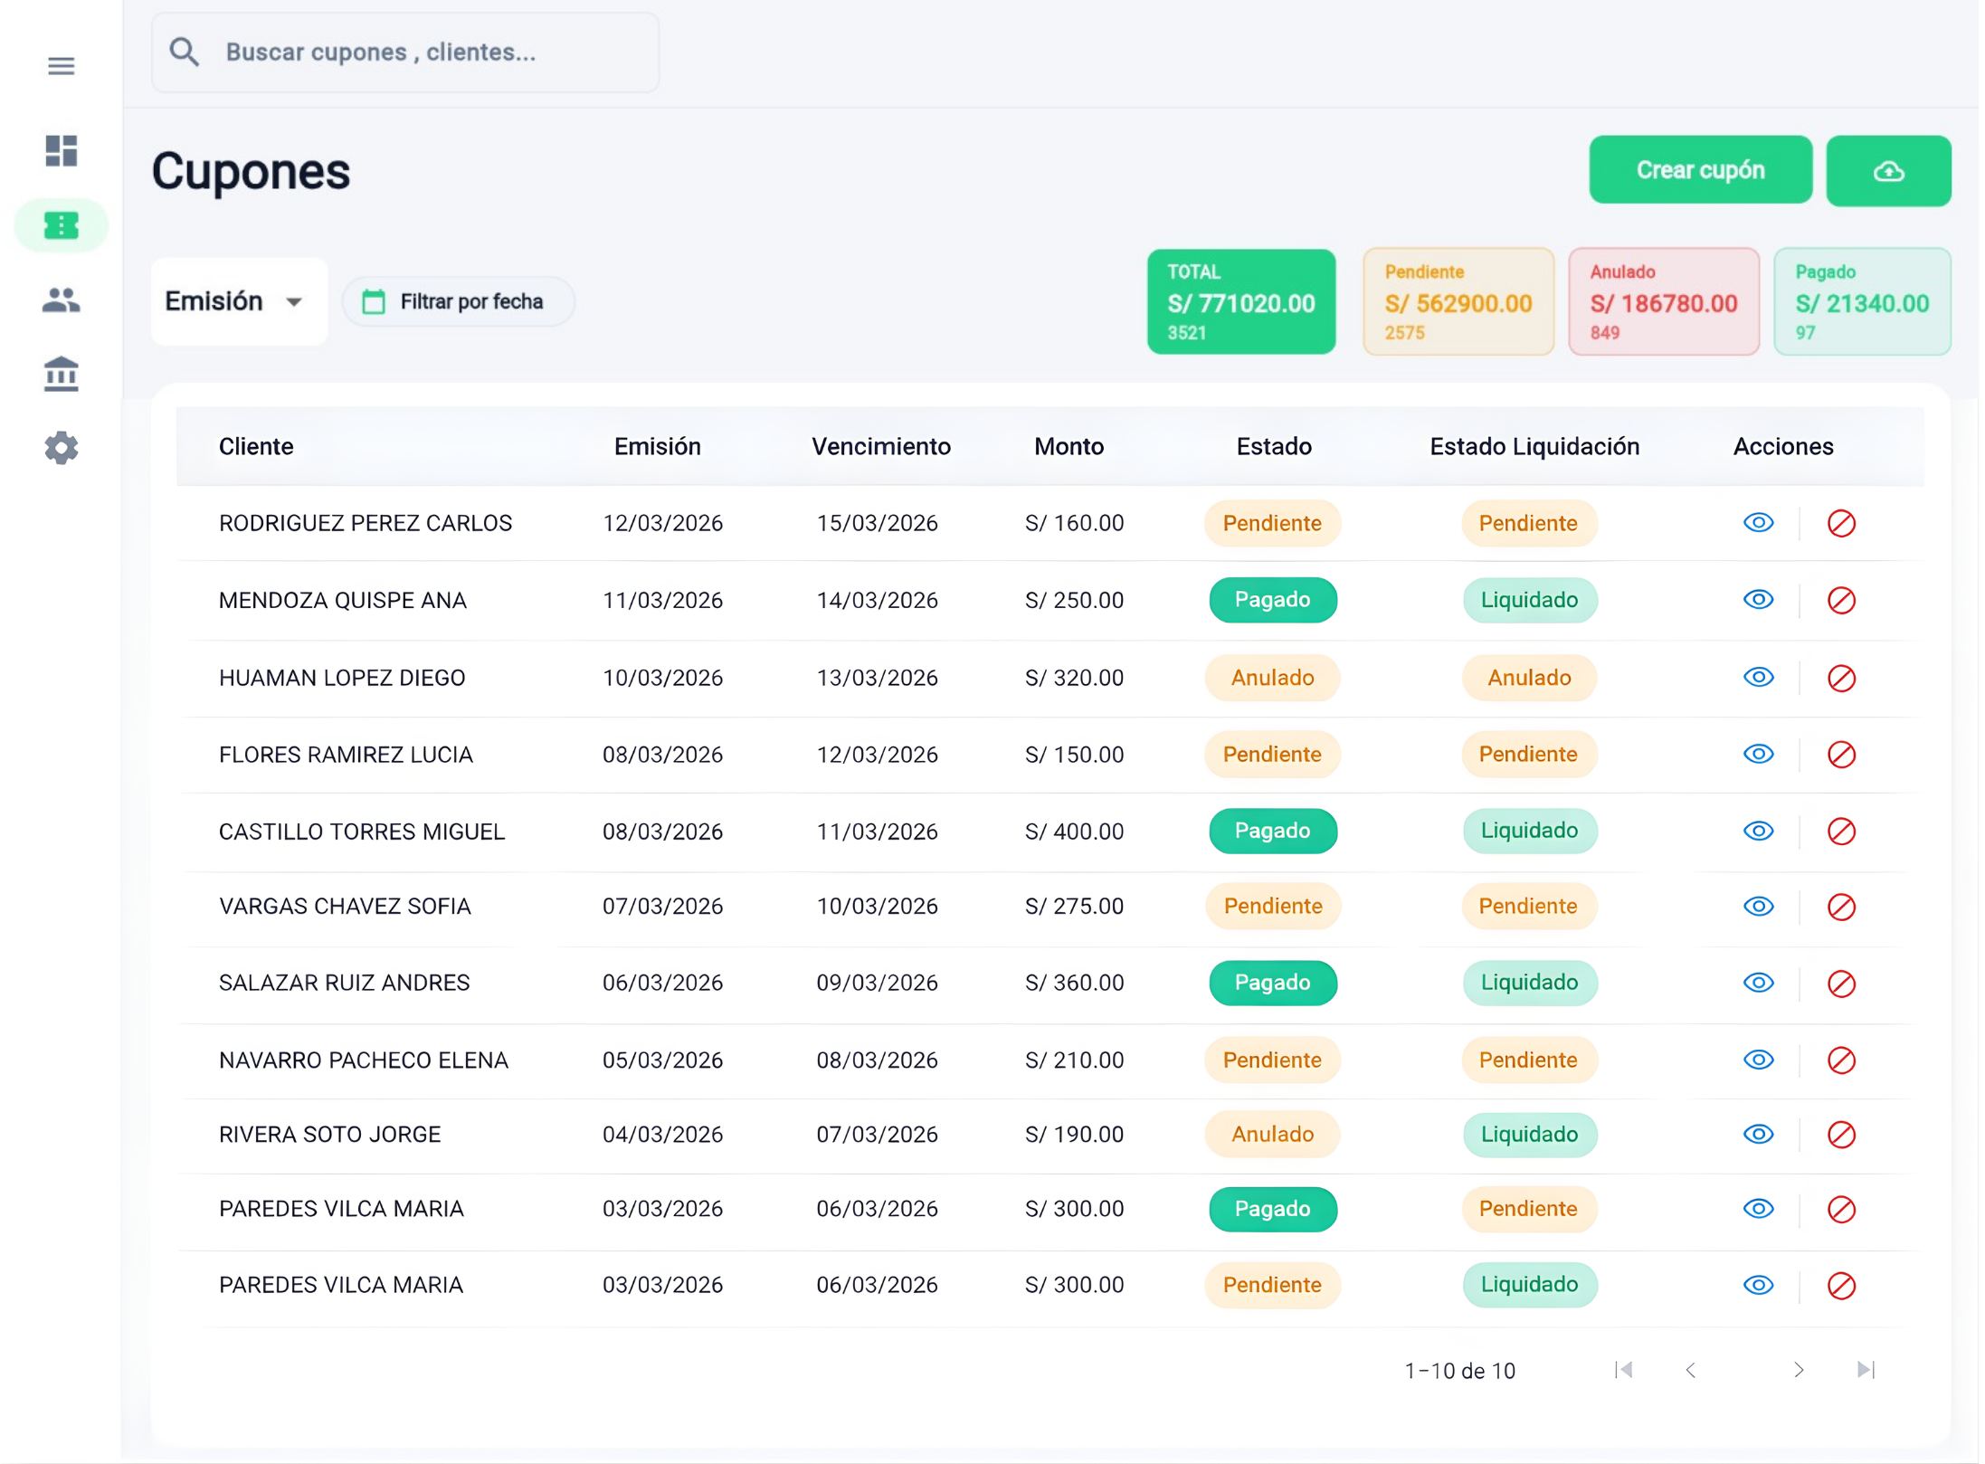Cancel coupon of SALAZAR RUIZ ANDRES
Screen dimensions: 1985x1464
click(x=1840, y=984)
